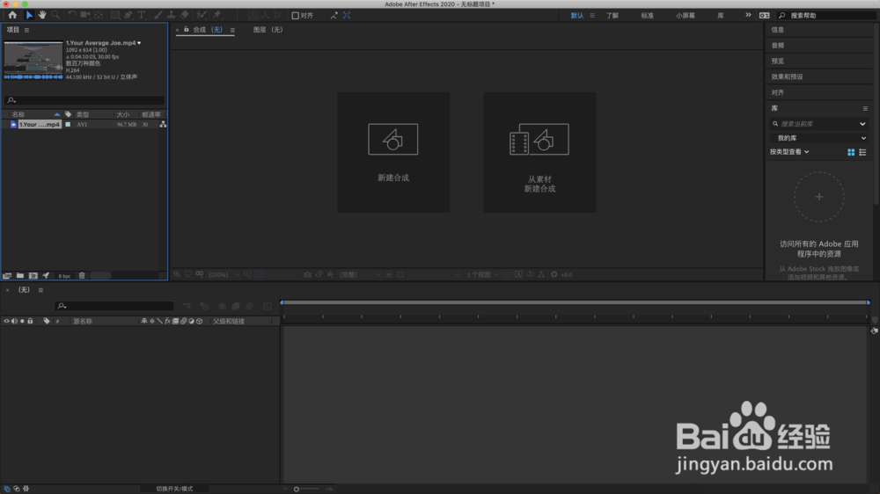Open the 图层 (无) viewer tab
The height and width of the screenshot is (494, 880).
click(x=268, y=30)
